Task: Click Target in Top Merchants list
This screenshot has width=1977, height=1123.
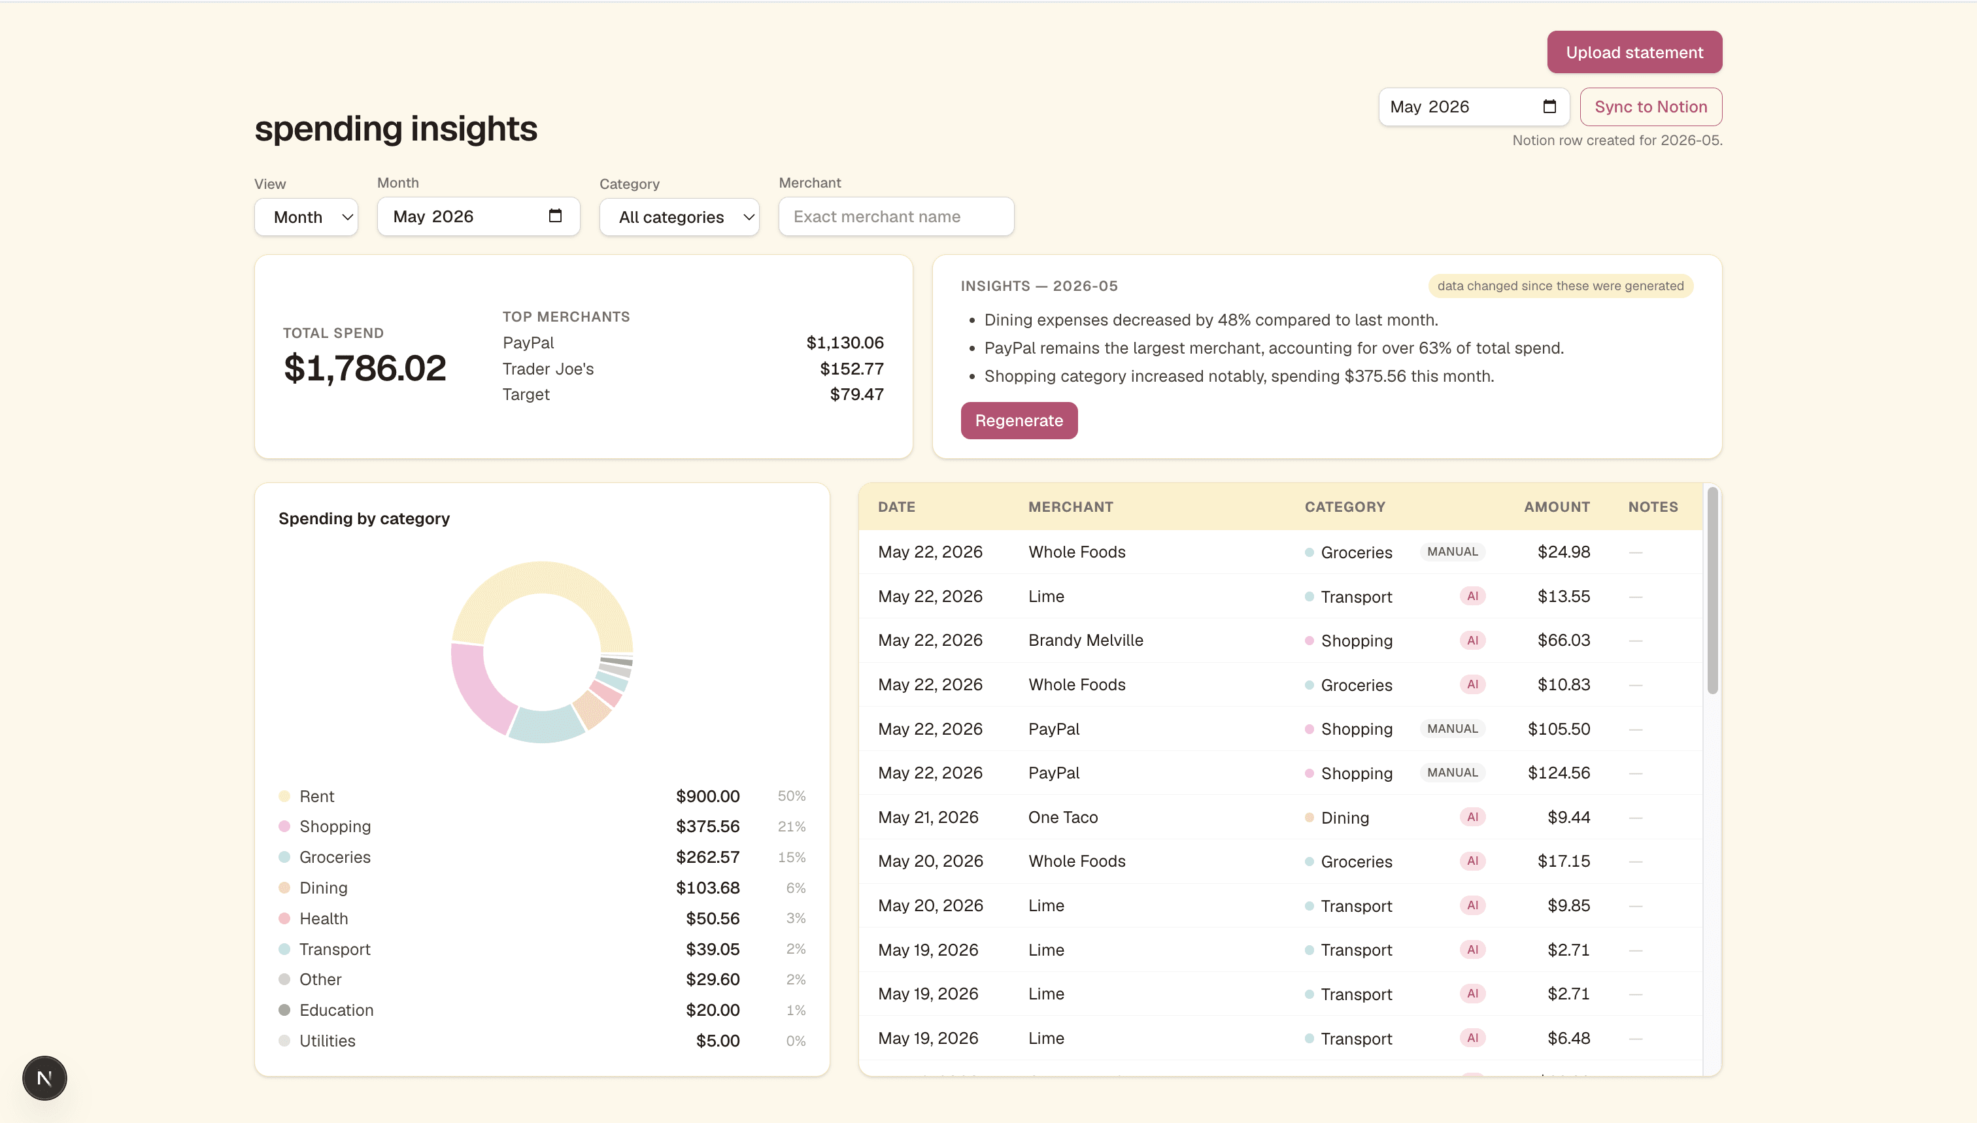Action: pos(525,394)
